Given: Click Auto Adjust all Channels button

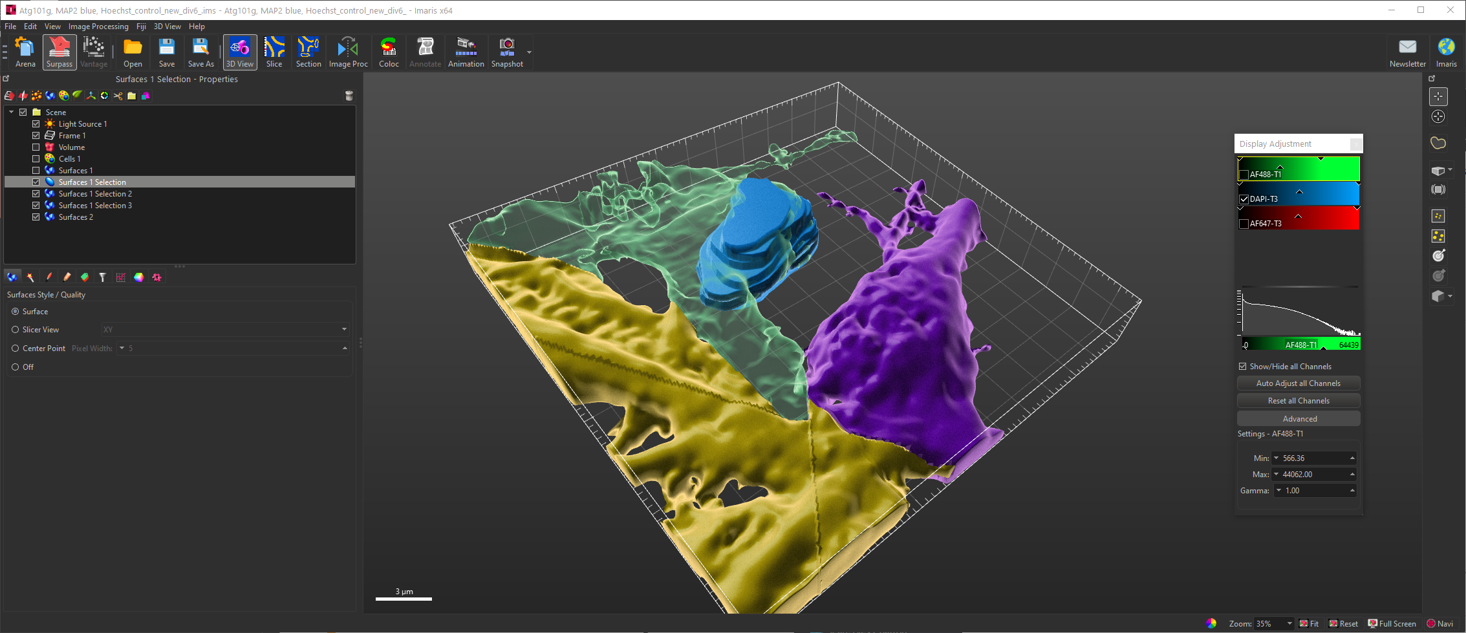Looking at the screenshot, I should (x=1298, y=383).
